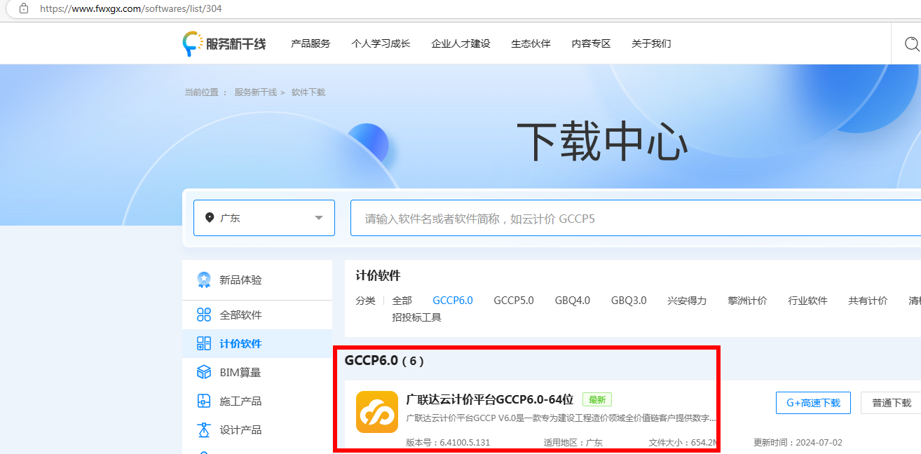Viewport: 921px width, 454px height.
Task: Select the 兴安得力 category filter
Action: [x=687, y=301]
